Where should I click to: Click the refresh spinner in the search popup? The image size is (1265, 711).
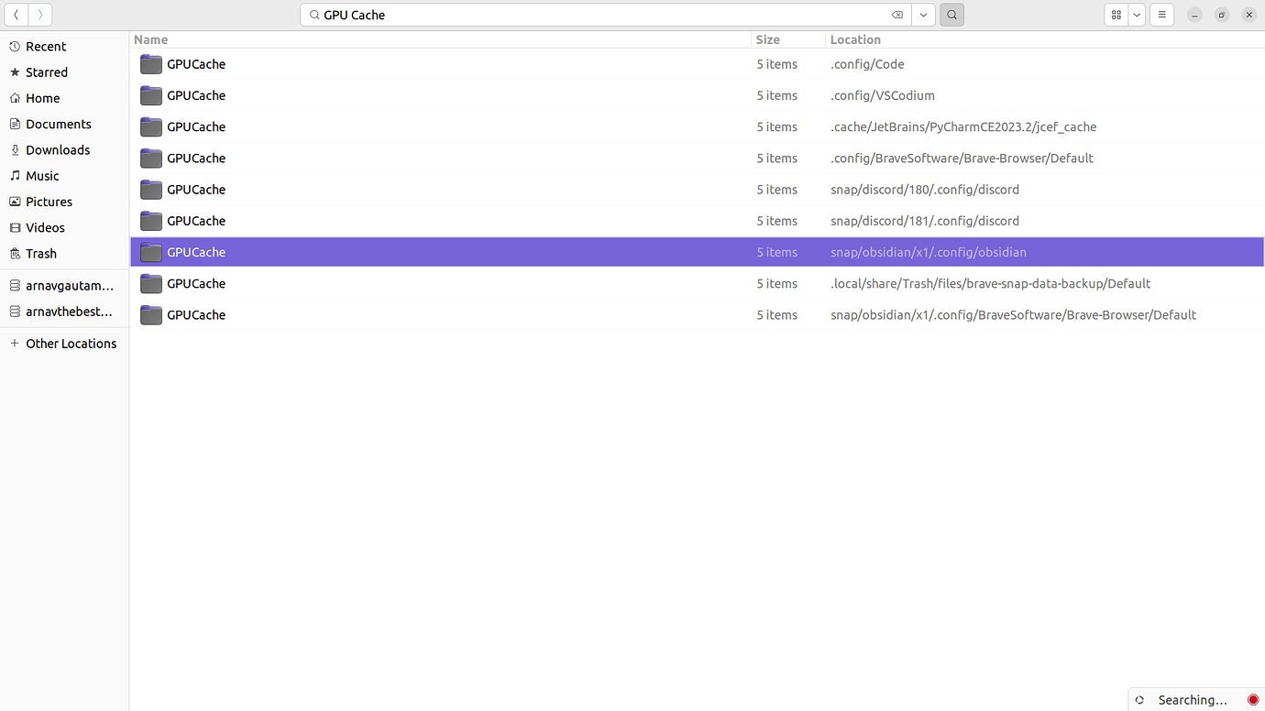(1138, 699)
